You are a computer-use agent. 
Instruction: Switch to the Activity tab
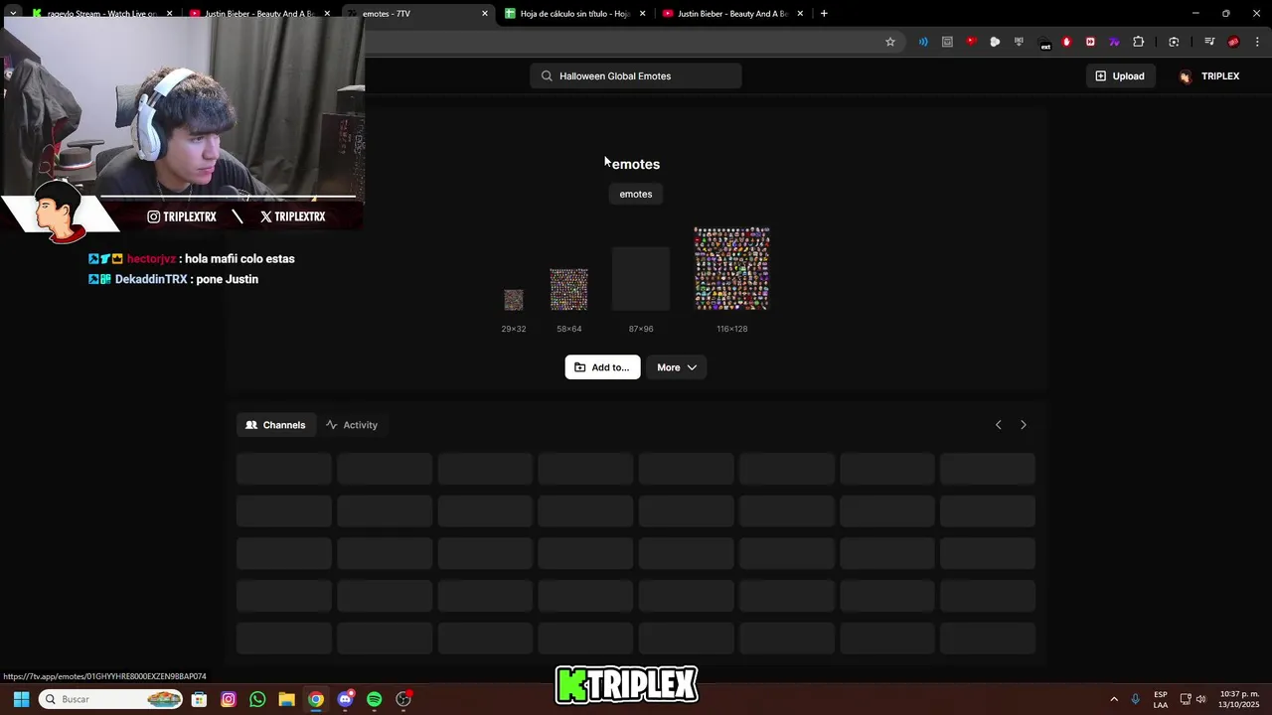[352, 425]
